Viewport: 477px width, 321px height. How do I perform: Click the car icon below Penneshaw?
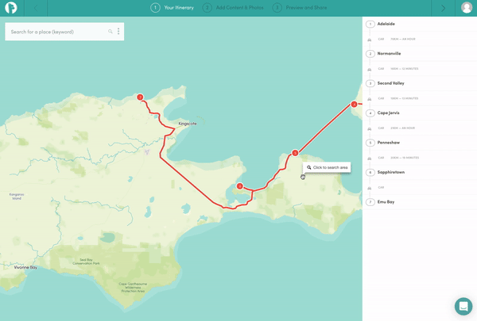click(x=370, y=158)
